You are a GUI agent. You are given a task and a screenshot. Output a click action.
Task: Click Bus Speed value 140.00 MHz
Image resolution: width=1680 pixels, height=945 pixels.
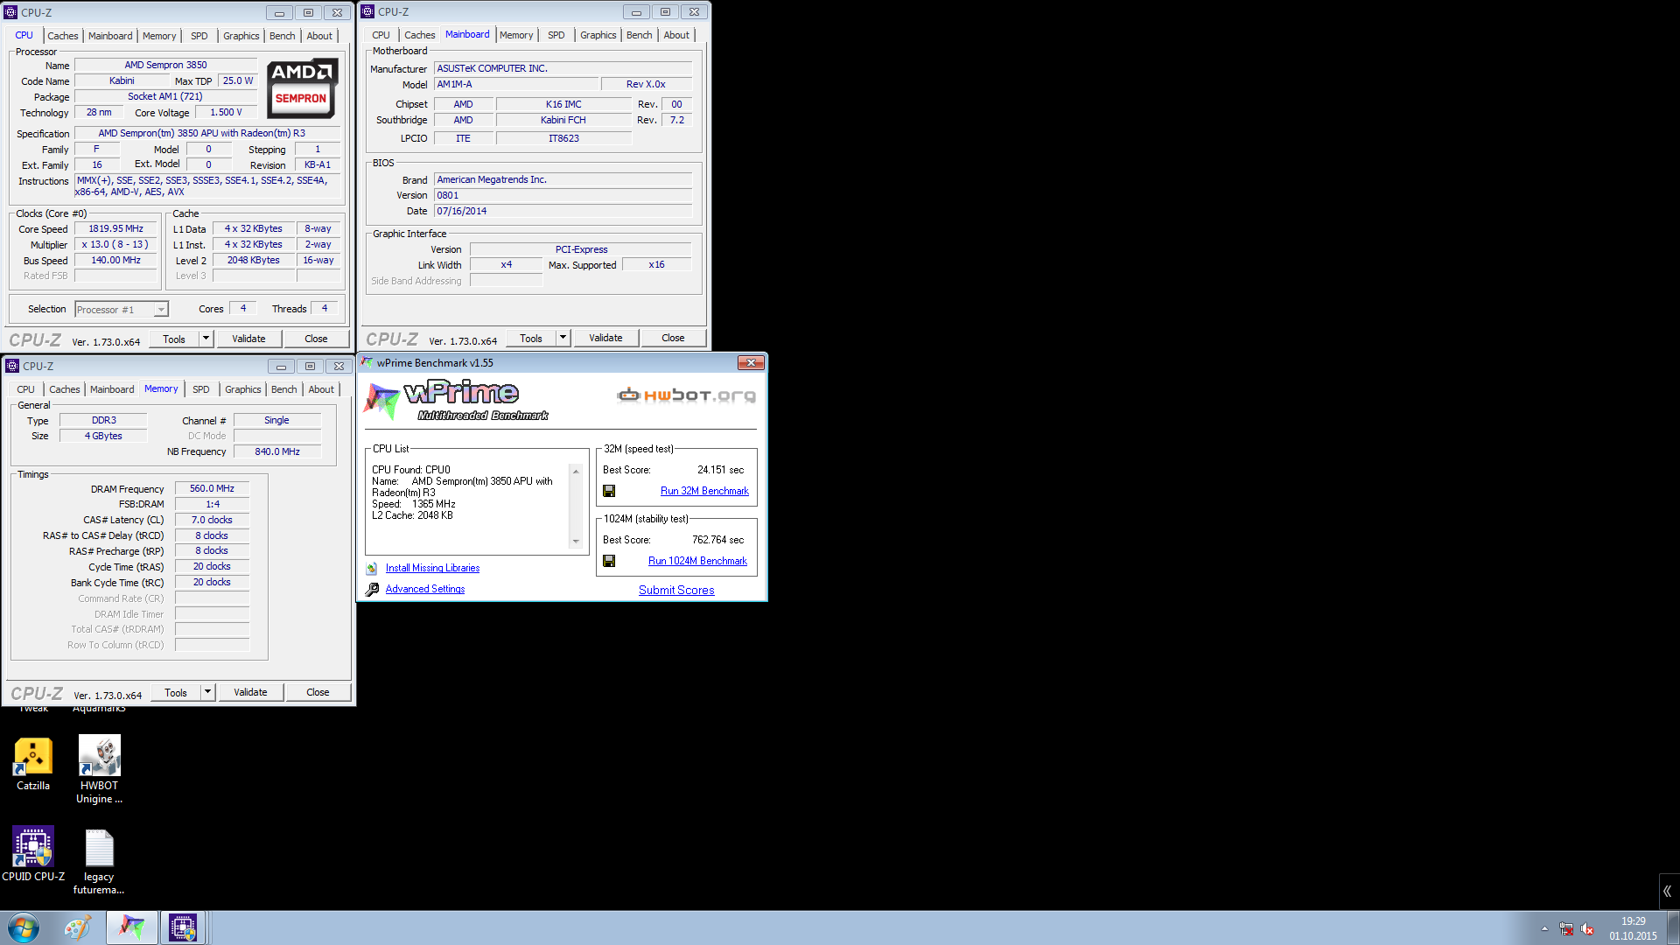[x=115, y=260]
